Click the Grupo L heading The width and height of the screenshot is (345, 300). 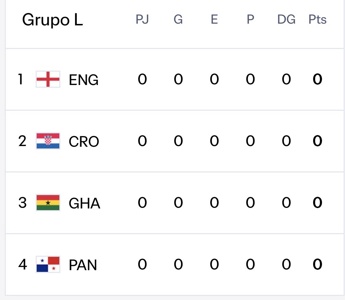tap(52, 20)
